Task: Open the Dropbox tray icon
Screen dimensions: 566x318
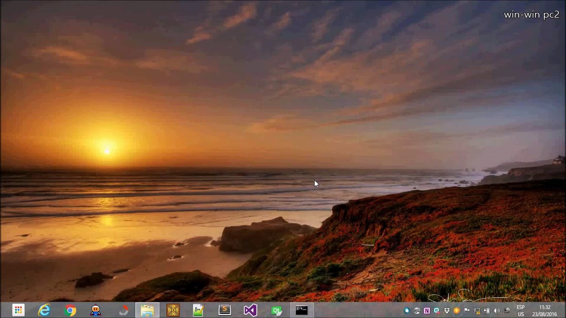Action: pos(447,311)
